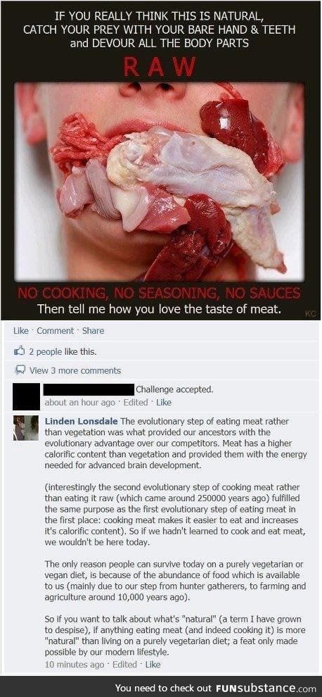This screenshot has height=697, width=322.
Task: Click the 10 minutes ago timestamp
Action: pos(75,665)
